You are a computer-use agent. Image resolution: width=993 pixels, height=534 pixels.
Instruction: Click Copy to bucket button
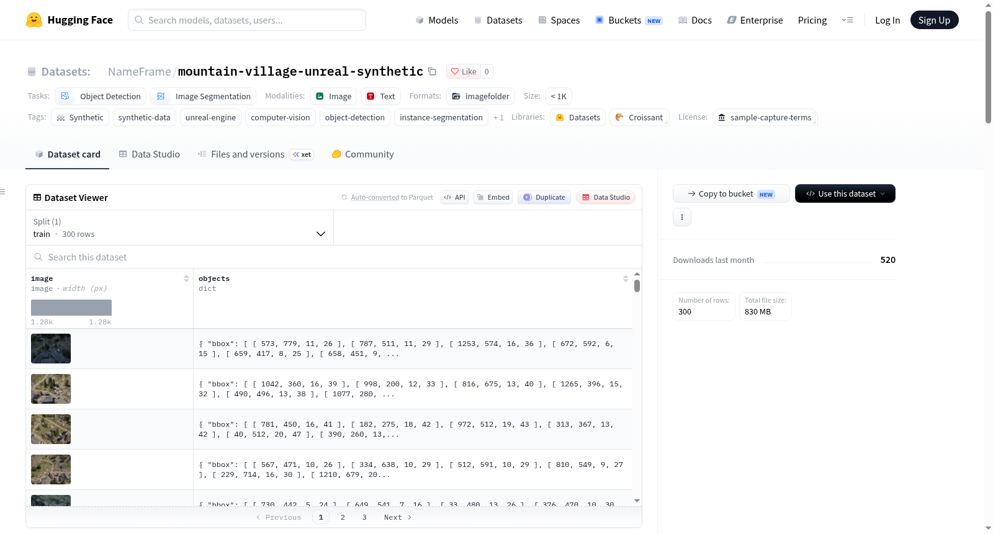[x=731, y=194]
